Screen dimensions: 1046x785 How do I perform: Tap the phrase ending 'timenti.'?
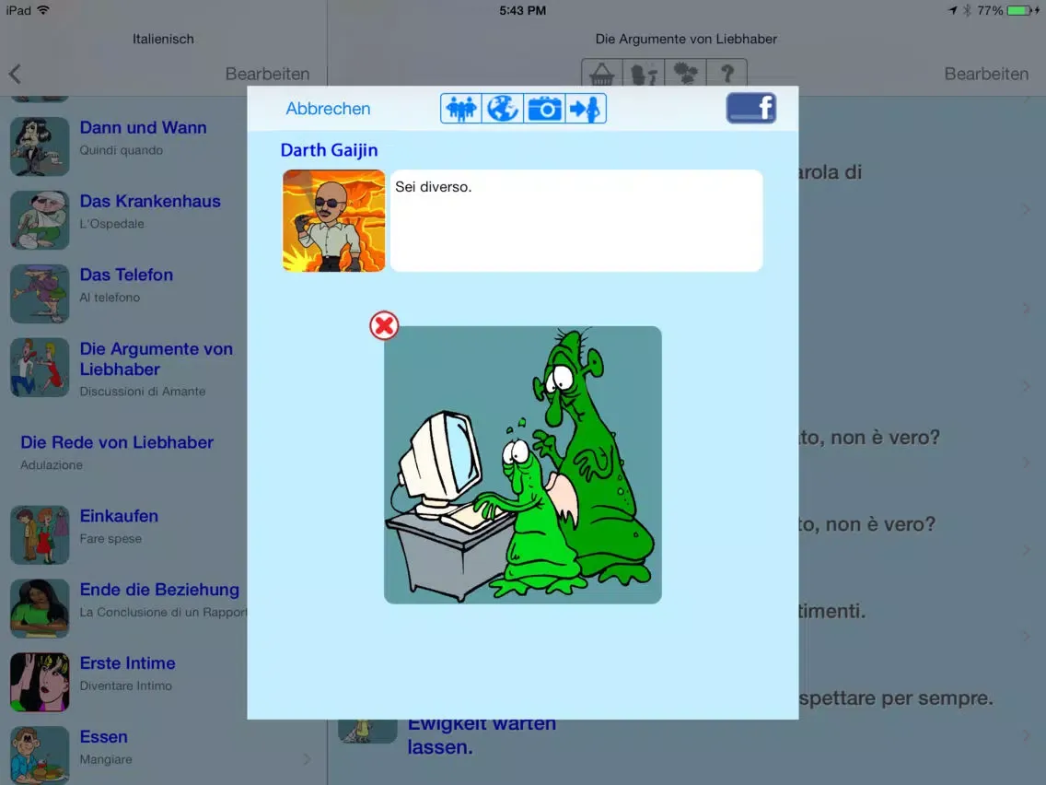coord(831,611)
